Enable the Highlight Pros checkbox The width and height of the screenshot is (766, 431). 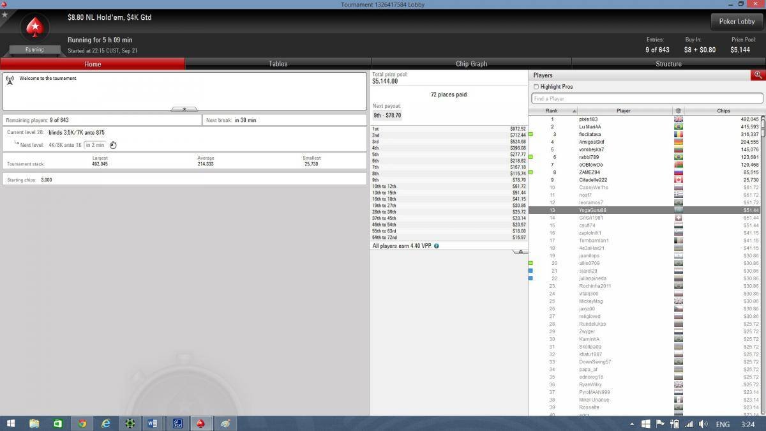(x=536, y=87)
